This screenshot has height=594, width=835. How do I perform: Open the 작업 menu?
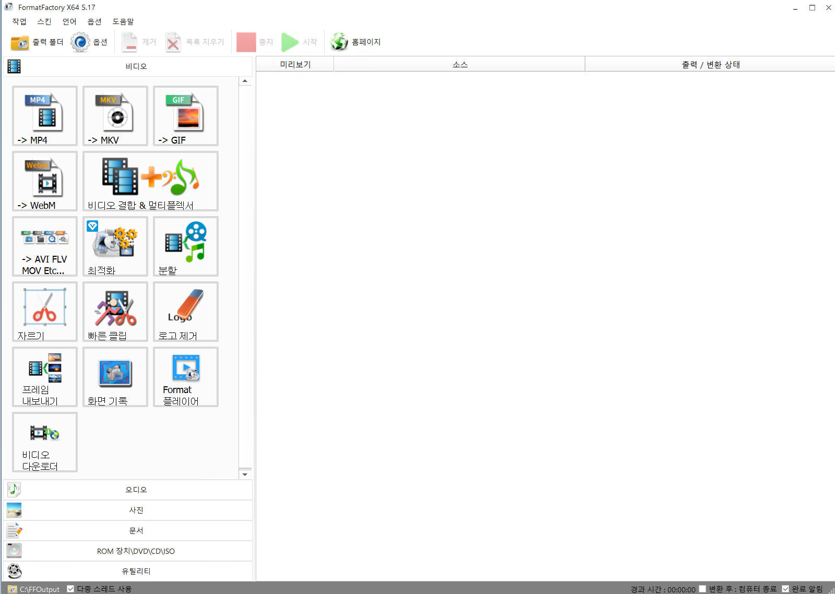[x=19, y=21]
